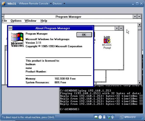Click the sound card status icon
The width and height of the screenshot is (145, 121).
click(113, 117)
